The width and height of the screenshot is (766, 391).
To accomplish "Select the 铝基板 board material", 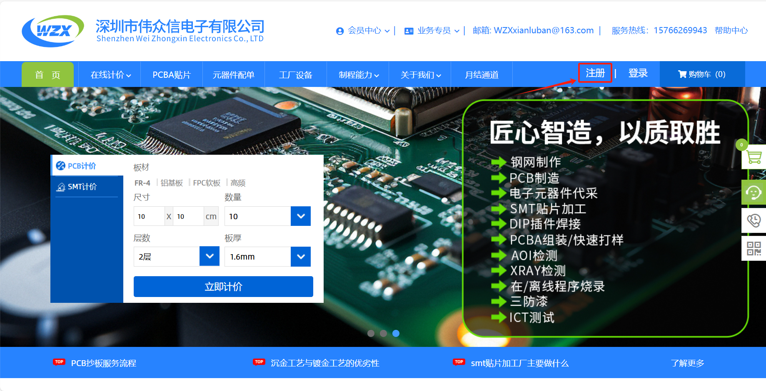I will (171, 183).
